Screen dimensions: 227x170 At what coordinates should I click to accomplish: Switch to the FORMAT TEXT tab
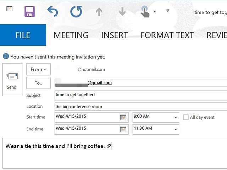pyautogui.click(x=167, y=35)
